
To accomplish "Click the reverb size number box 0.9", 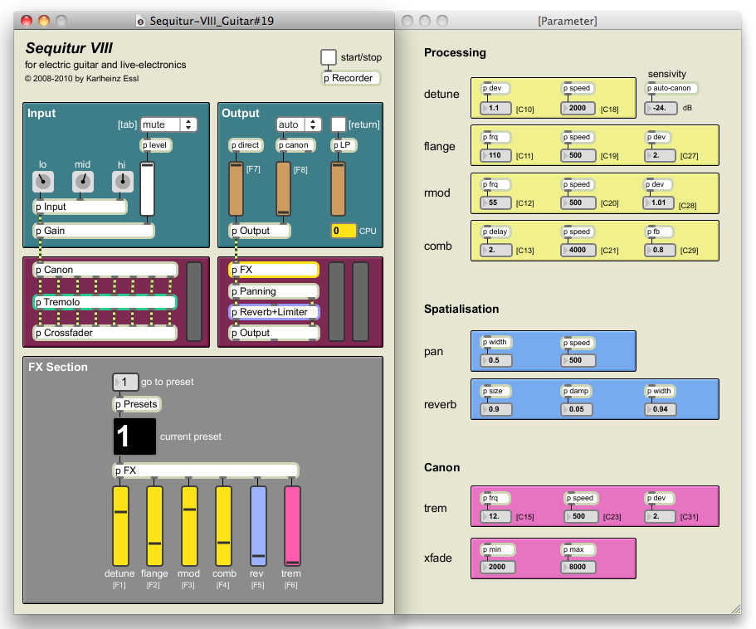I will pyautogui.click(x=495, y=409).
